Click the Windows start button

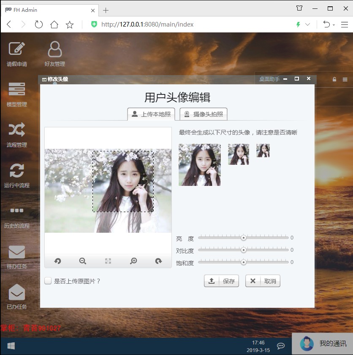(11, 346)
